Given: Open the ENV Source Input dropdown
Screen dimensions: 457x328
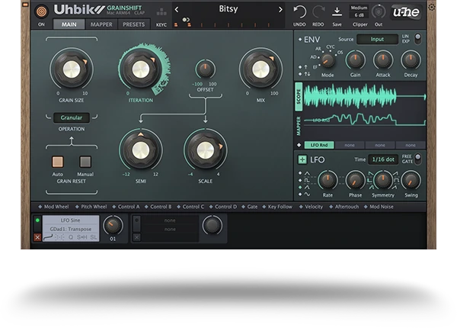Looking at the screenshot, I should (x=379, y=39).
